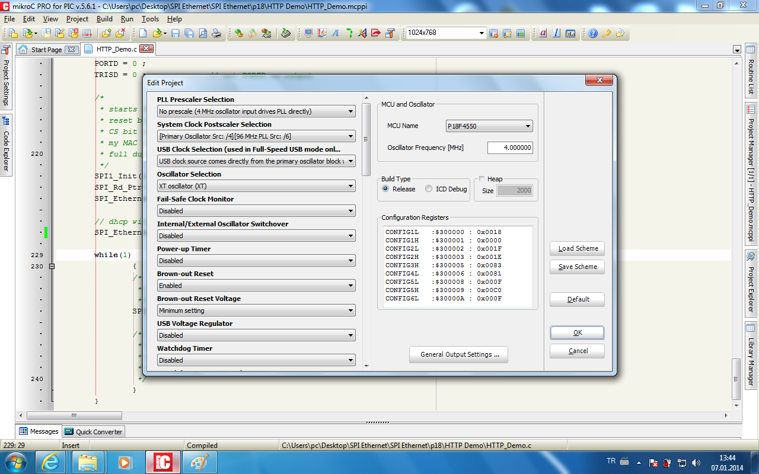Image resolution: width=759 pixels, height=474 pixels.
Task: Launch Internet Explorer from the taskbar
Action: 49,462
